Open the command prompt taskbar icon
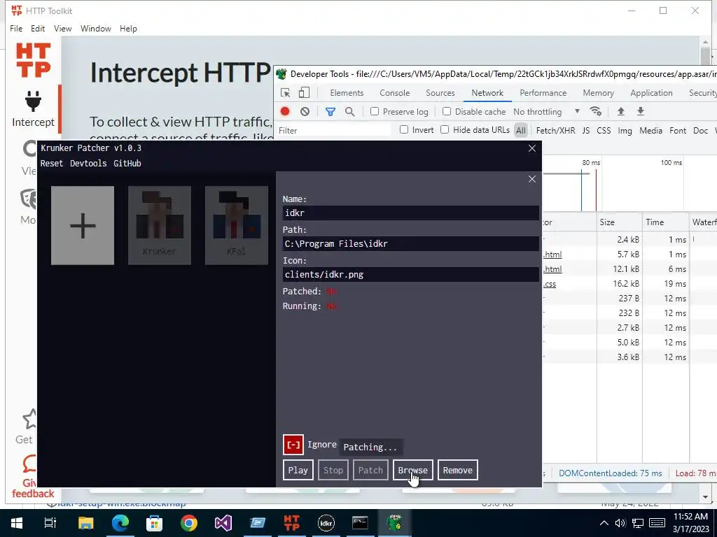The image size is (717, 537). click(x=361, y=523)
